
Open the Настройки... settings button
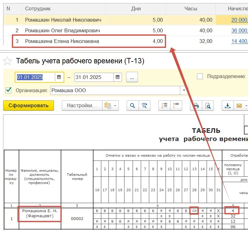click(x=82, y=105)
